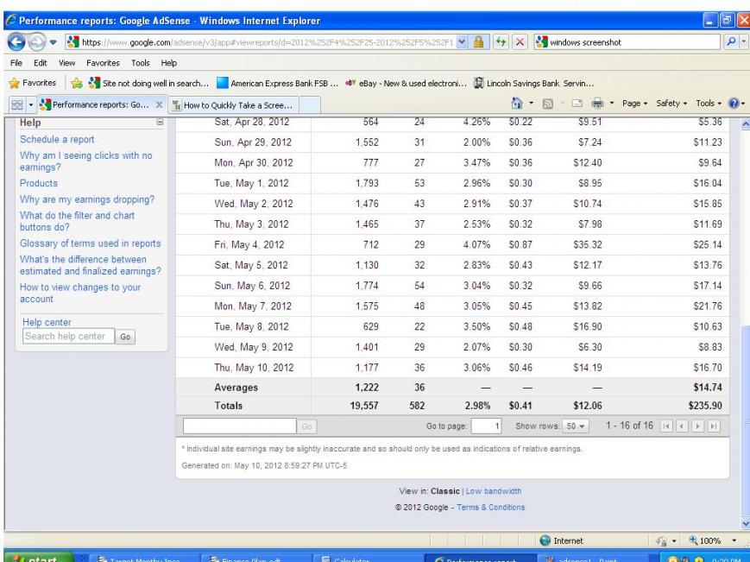This screenshot has width=750, height=562.
Task: Open the Terms & Conditions link
Action: click(491, 507)
